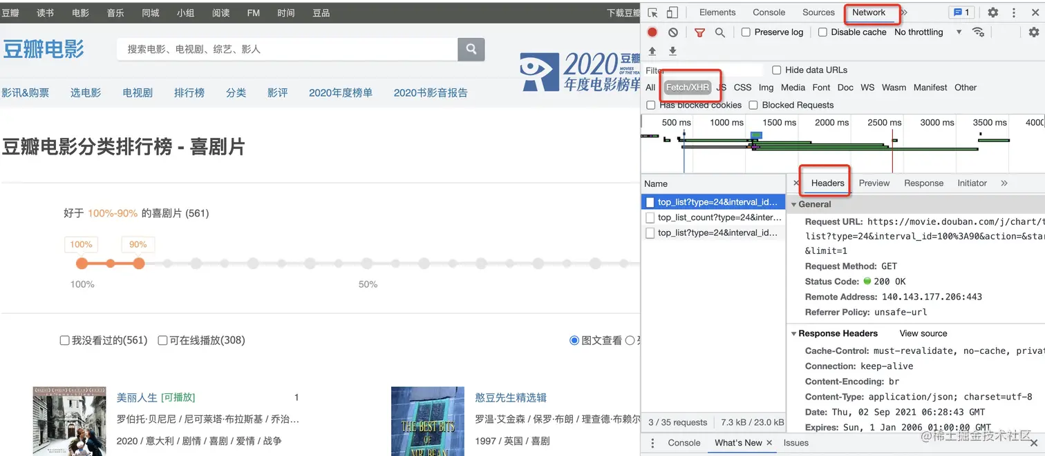This screenshot has height=456, width=1045.
Task: Open the Network tab
Action: (x=869, y=12)
